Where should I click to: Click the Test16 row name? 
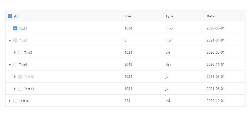pyautogui.click(x=24, y=101)
